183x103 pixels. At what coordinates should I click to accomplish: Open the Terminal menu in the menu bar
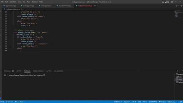click(35, 2)
